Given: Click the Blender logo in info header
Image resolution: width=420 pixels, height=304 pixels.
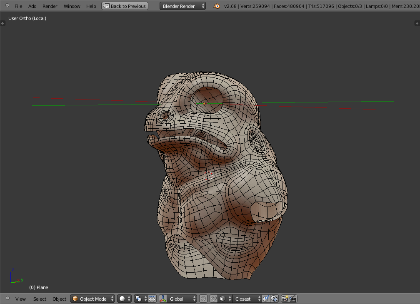Looking at the screenshot, I should pos(217,6).
